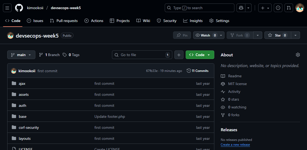Open the green Code dropdown
This screenshot has width=307, height=150.
click(200, 55)
